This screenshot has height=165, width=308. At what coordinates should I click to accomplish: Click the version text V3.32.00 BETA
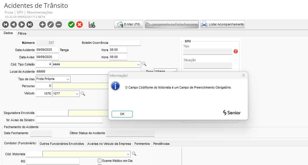[x=25, y=17]
